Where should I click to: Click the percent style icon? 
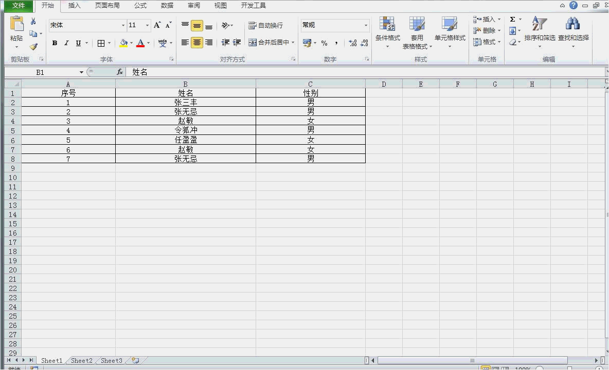pos(324,43)
